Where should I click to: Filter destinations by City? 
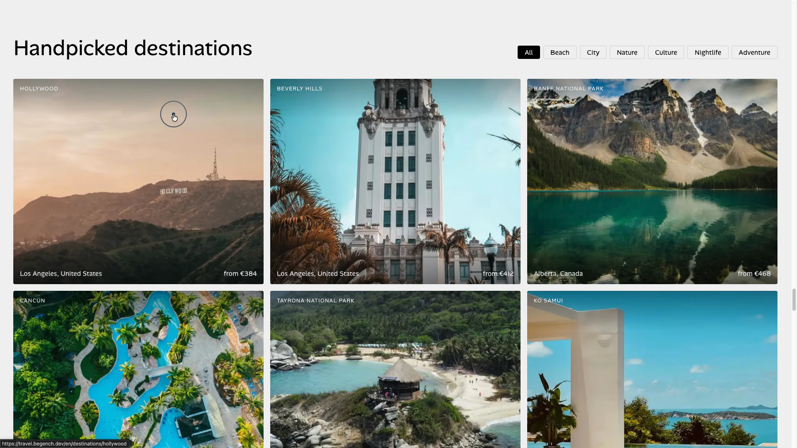[593, 52]
